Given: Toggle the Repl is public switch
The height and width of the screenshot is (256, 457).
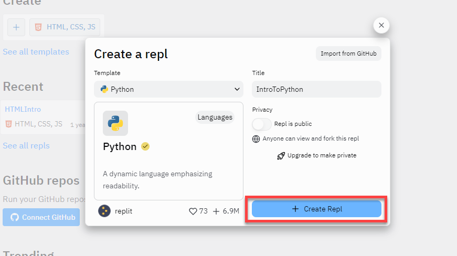Looking at the screenshot, I should click(262, 124).
